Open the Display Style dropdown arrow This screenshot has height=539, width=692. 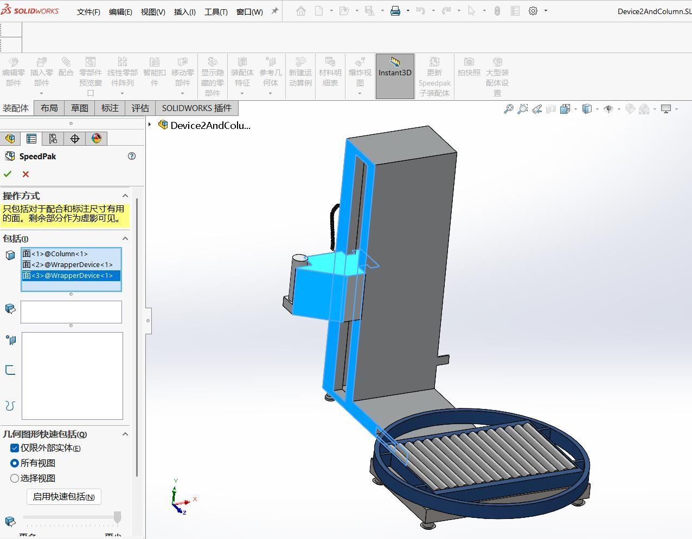click(x=597, y=109)
